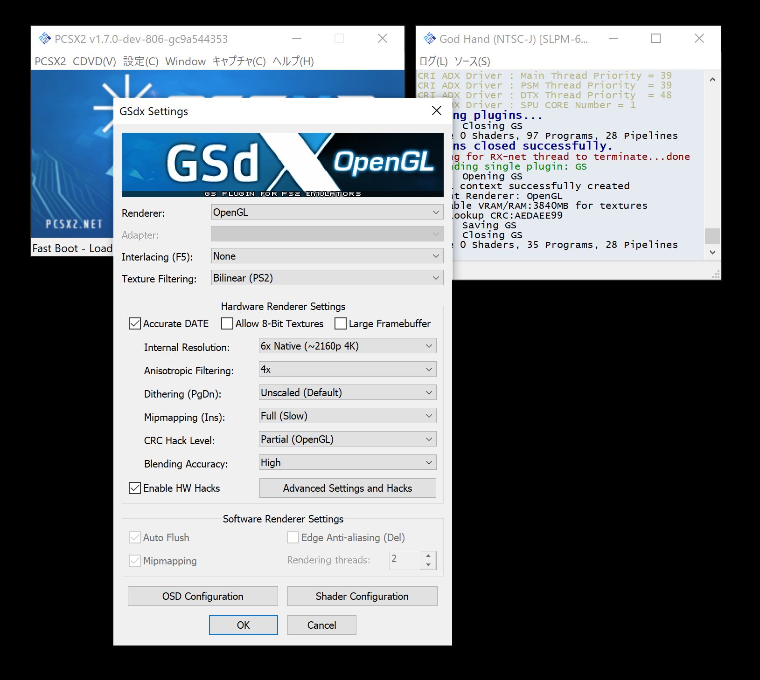
Task: Click the 'Hardware Renderer Settings' group title
Action: 283,306
